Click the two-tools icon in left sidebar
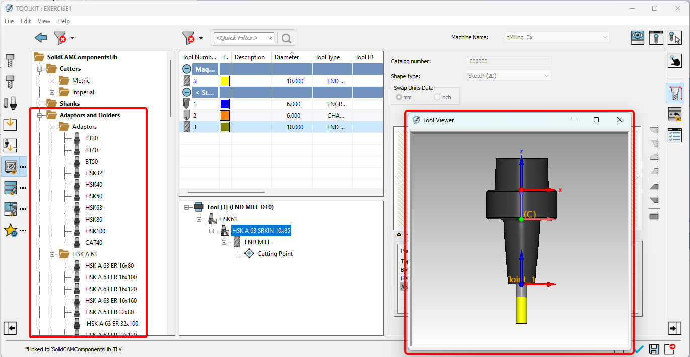 (10, 103)
